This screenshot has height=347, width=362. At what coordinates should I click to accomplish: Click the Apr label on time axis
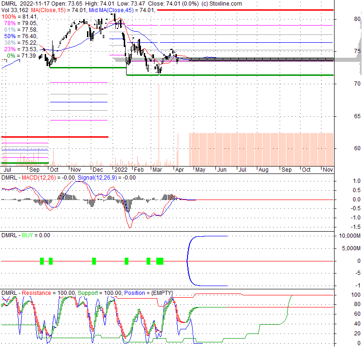180,170
